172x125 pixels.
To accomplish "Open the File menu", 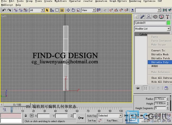I will 4,1.
